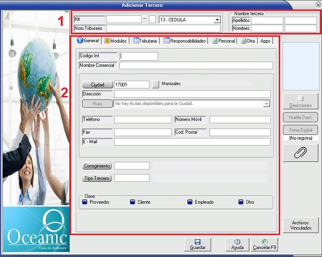The width and height of the screenshot is (322, 257).
Task: Check the Empleado class option
Action: coord(190,202)
